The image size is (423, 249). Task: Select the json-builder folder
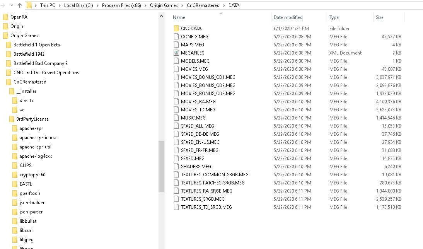pos(32,203)
